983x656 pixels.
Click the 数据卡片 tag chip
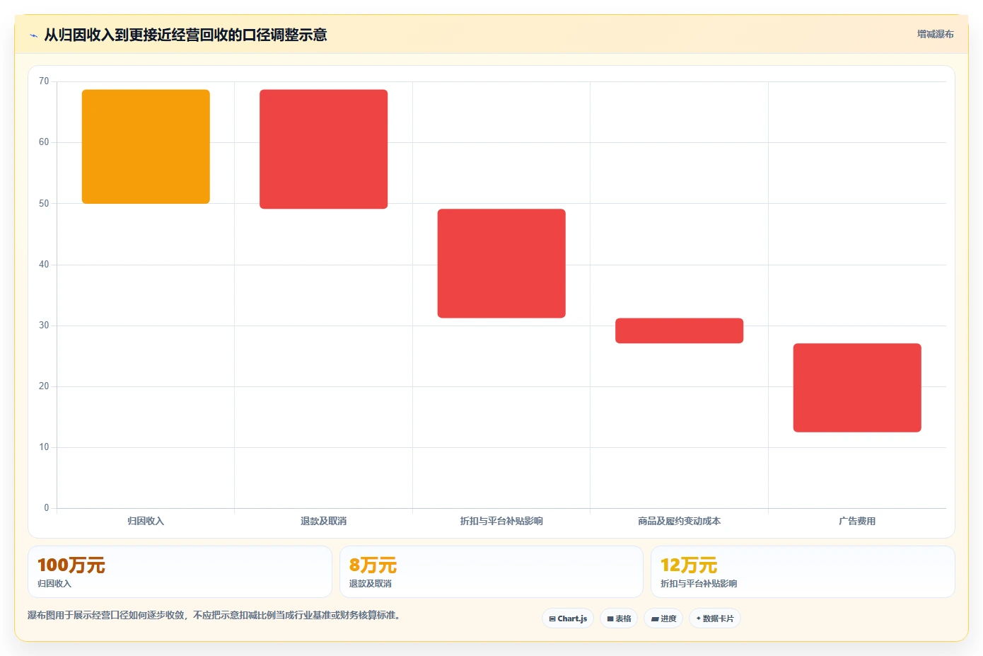coord(715,618)
